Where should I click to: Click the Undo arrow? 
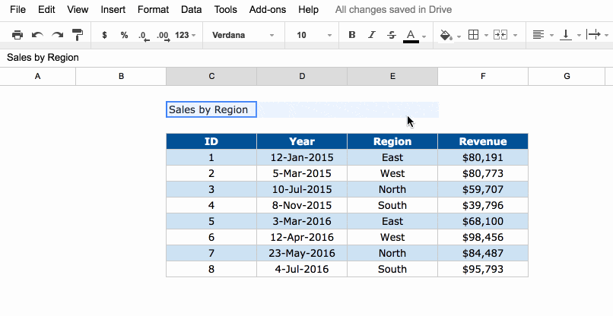(x=37, y=35)
